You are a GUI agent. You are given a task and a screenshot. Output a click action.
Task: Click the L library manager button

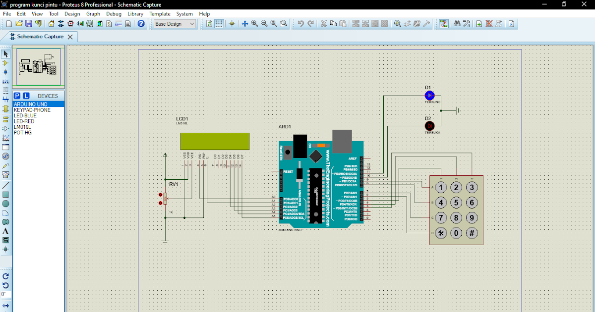pyautogui.click(x=26, y=96)
